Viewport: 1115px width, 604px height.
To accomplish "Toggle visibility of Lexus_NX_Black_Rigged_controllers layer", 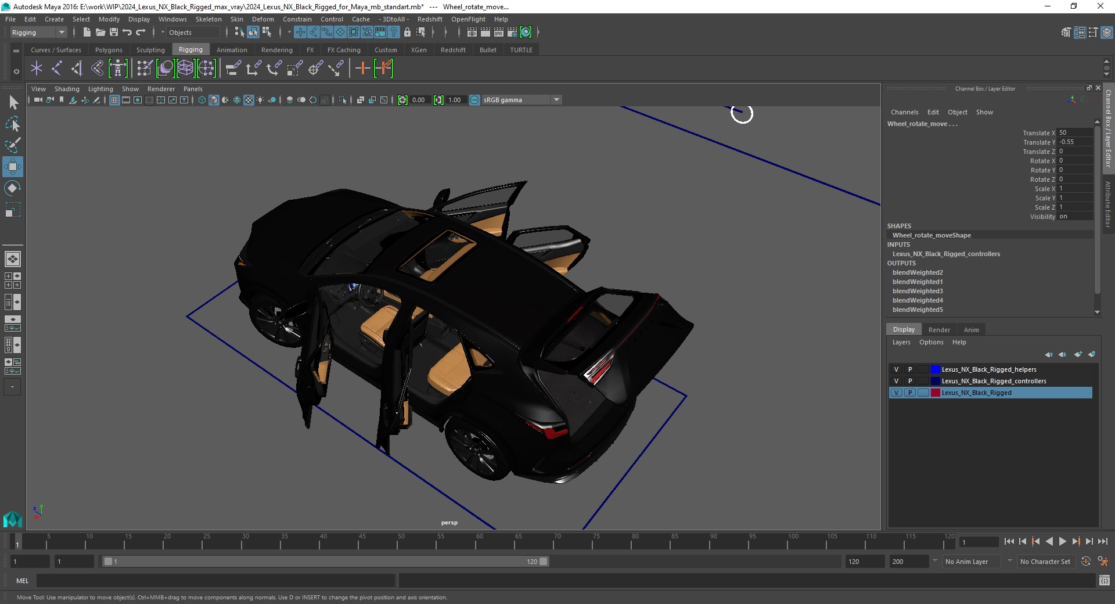I will 896,381.
